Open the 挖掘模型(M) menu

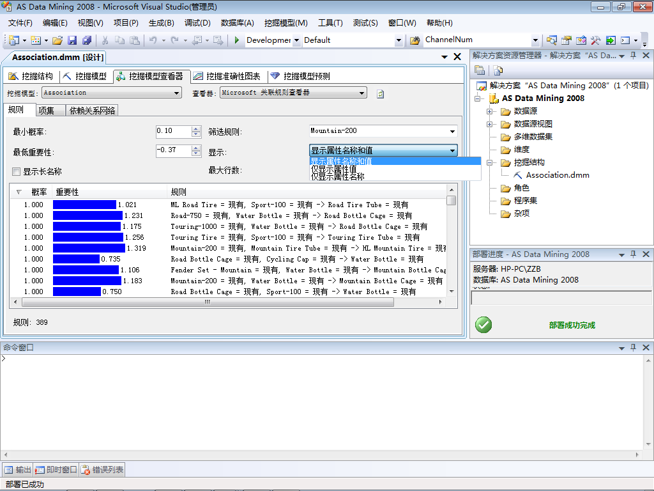tap(285, 22)
